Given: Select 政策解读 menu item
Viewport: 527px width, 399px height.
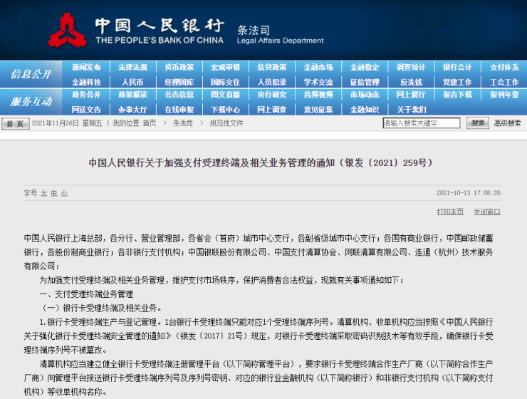Looking at the screenshot, I should tap(132, 95).
